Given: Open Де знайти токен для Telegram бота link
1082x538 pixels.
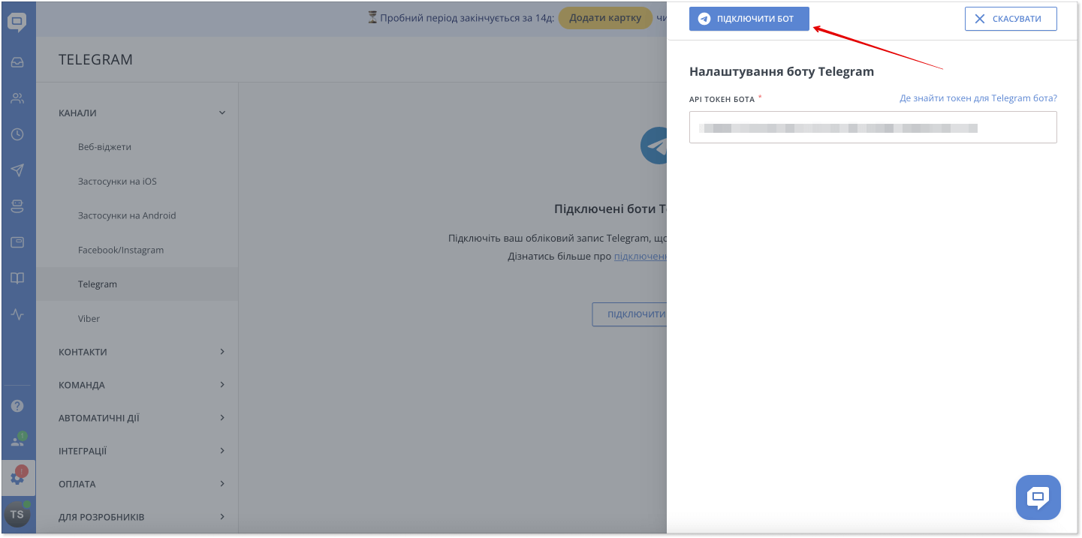Looking at the screenshot, I should [x=978, y=98].
